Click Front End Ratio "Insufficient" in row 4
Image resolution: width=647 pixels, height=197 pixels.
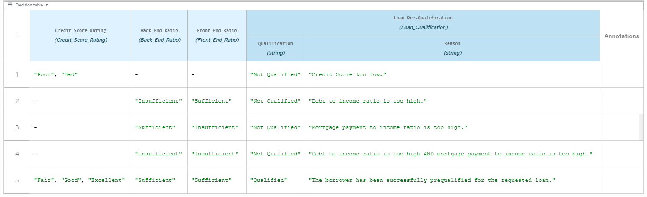[217, 154]
